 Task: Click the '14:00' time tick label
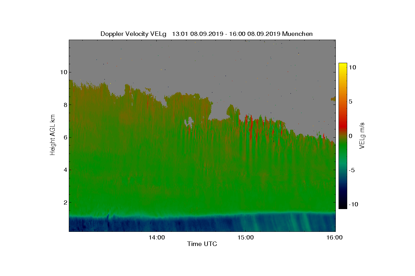[x=156, y=237]
